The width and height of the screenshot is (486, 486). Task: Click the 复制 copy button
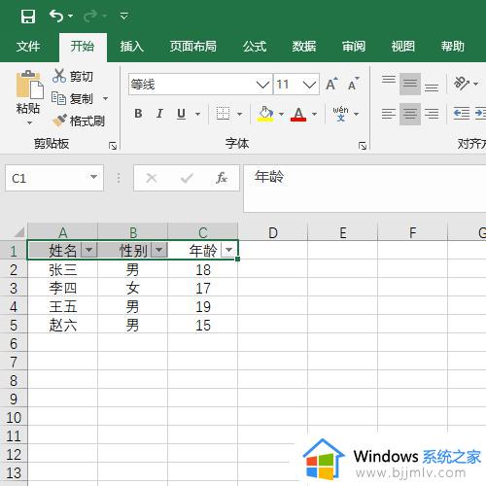coord(73,98)
